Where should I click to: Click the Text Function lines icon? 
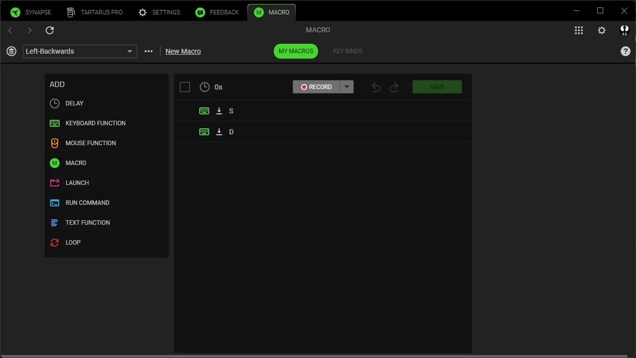pyautogui.click(x=55, y=223)
